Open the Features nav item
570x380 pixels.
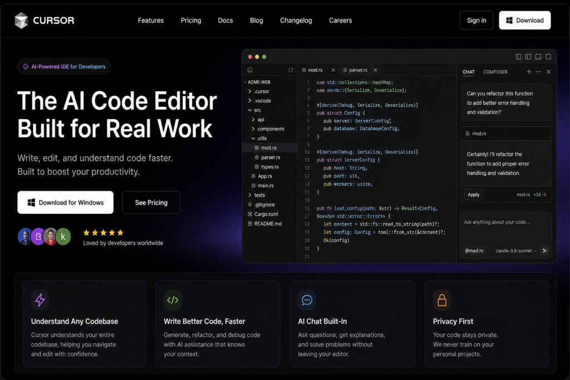(x=150, y=21)
